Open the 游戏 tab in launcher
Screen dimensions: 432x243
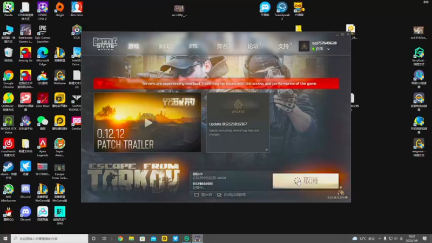(x=133, y=46)
